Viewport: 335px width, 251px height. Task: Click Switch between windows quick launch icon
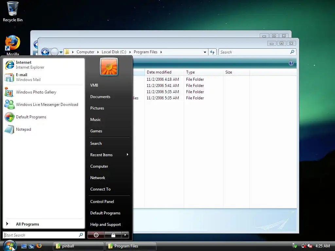pyautogui.click(x=31, y=246)
